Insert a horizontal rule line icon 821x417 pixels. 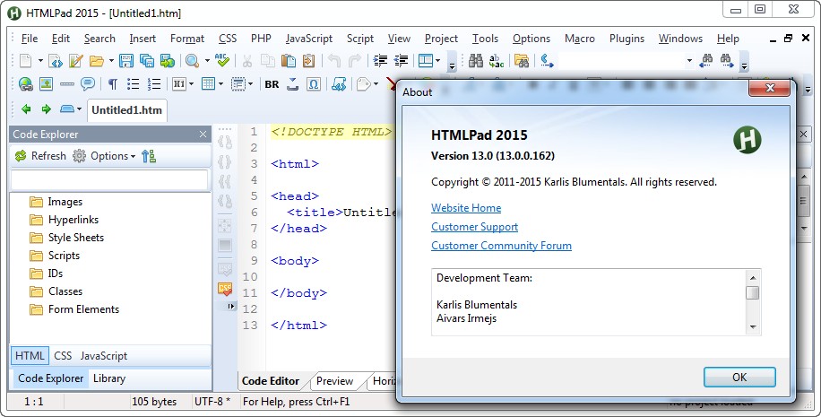[x=67, y=83]
